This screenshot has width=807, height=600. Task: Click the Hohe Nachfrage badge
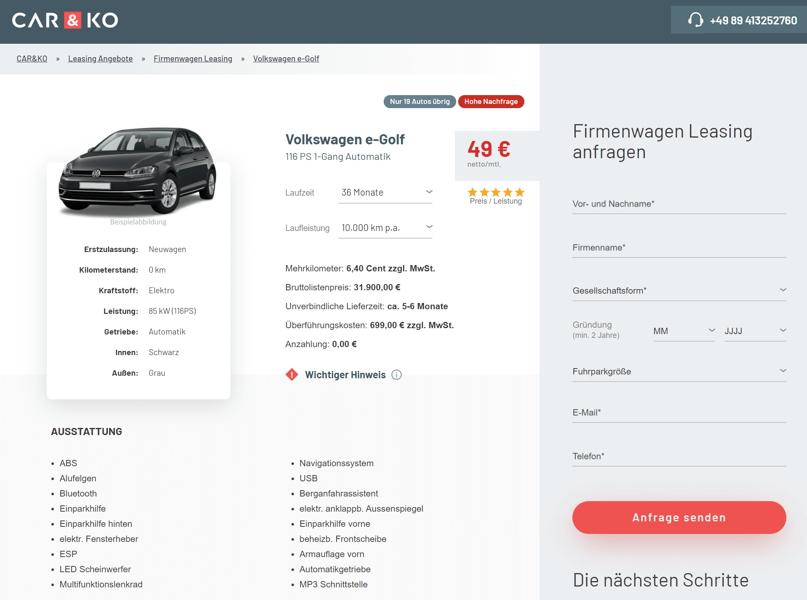pos(491,101)
